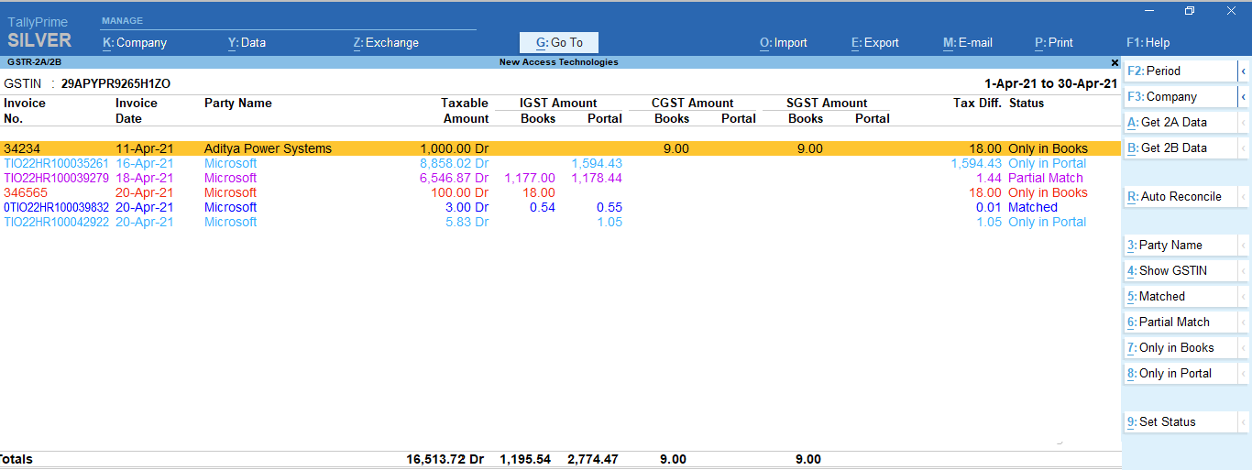
Task: Open the Exchange menu
Action: point(386,42)
